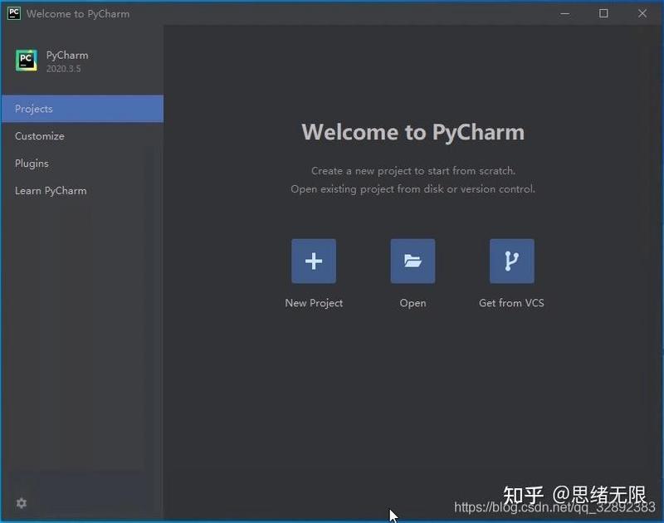Select the Projects tab
Screen dimensions: 664x523
[82, 109]
